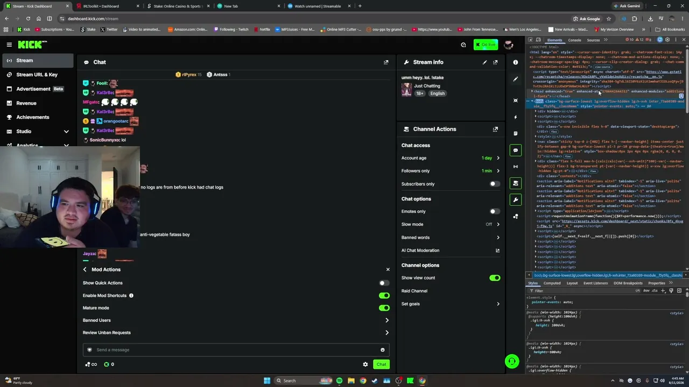This screenshot has height=387, width=689.
Task: Turn off Show view count
Action: coord(495,278)
